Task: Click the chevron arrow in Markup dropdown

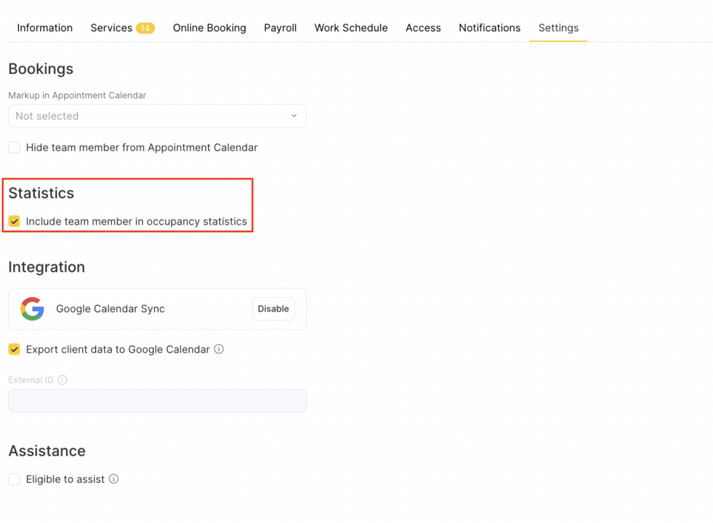Action: 294,116
